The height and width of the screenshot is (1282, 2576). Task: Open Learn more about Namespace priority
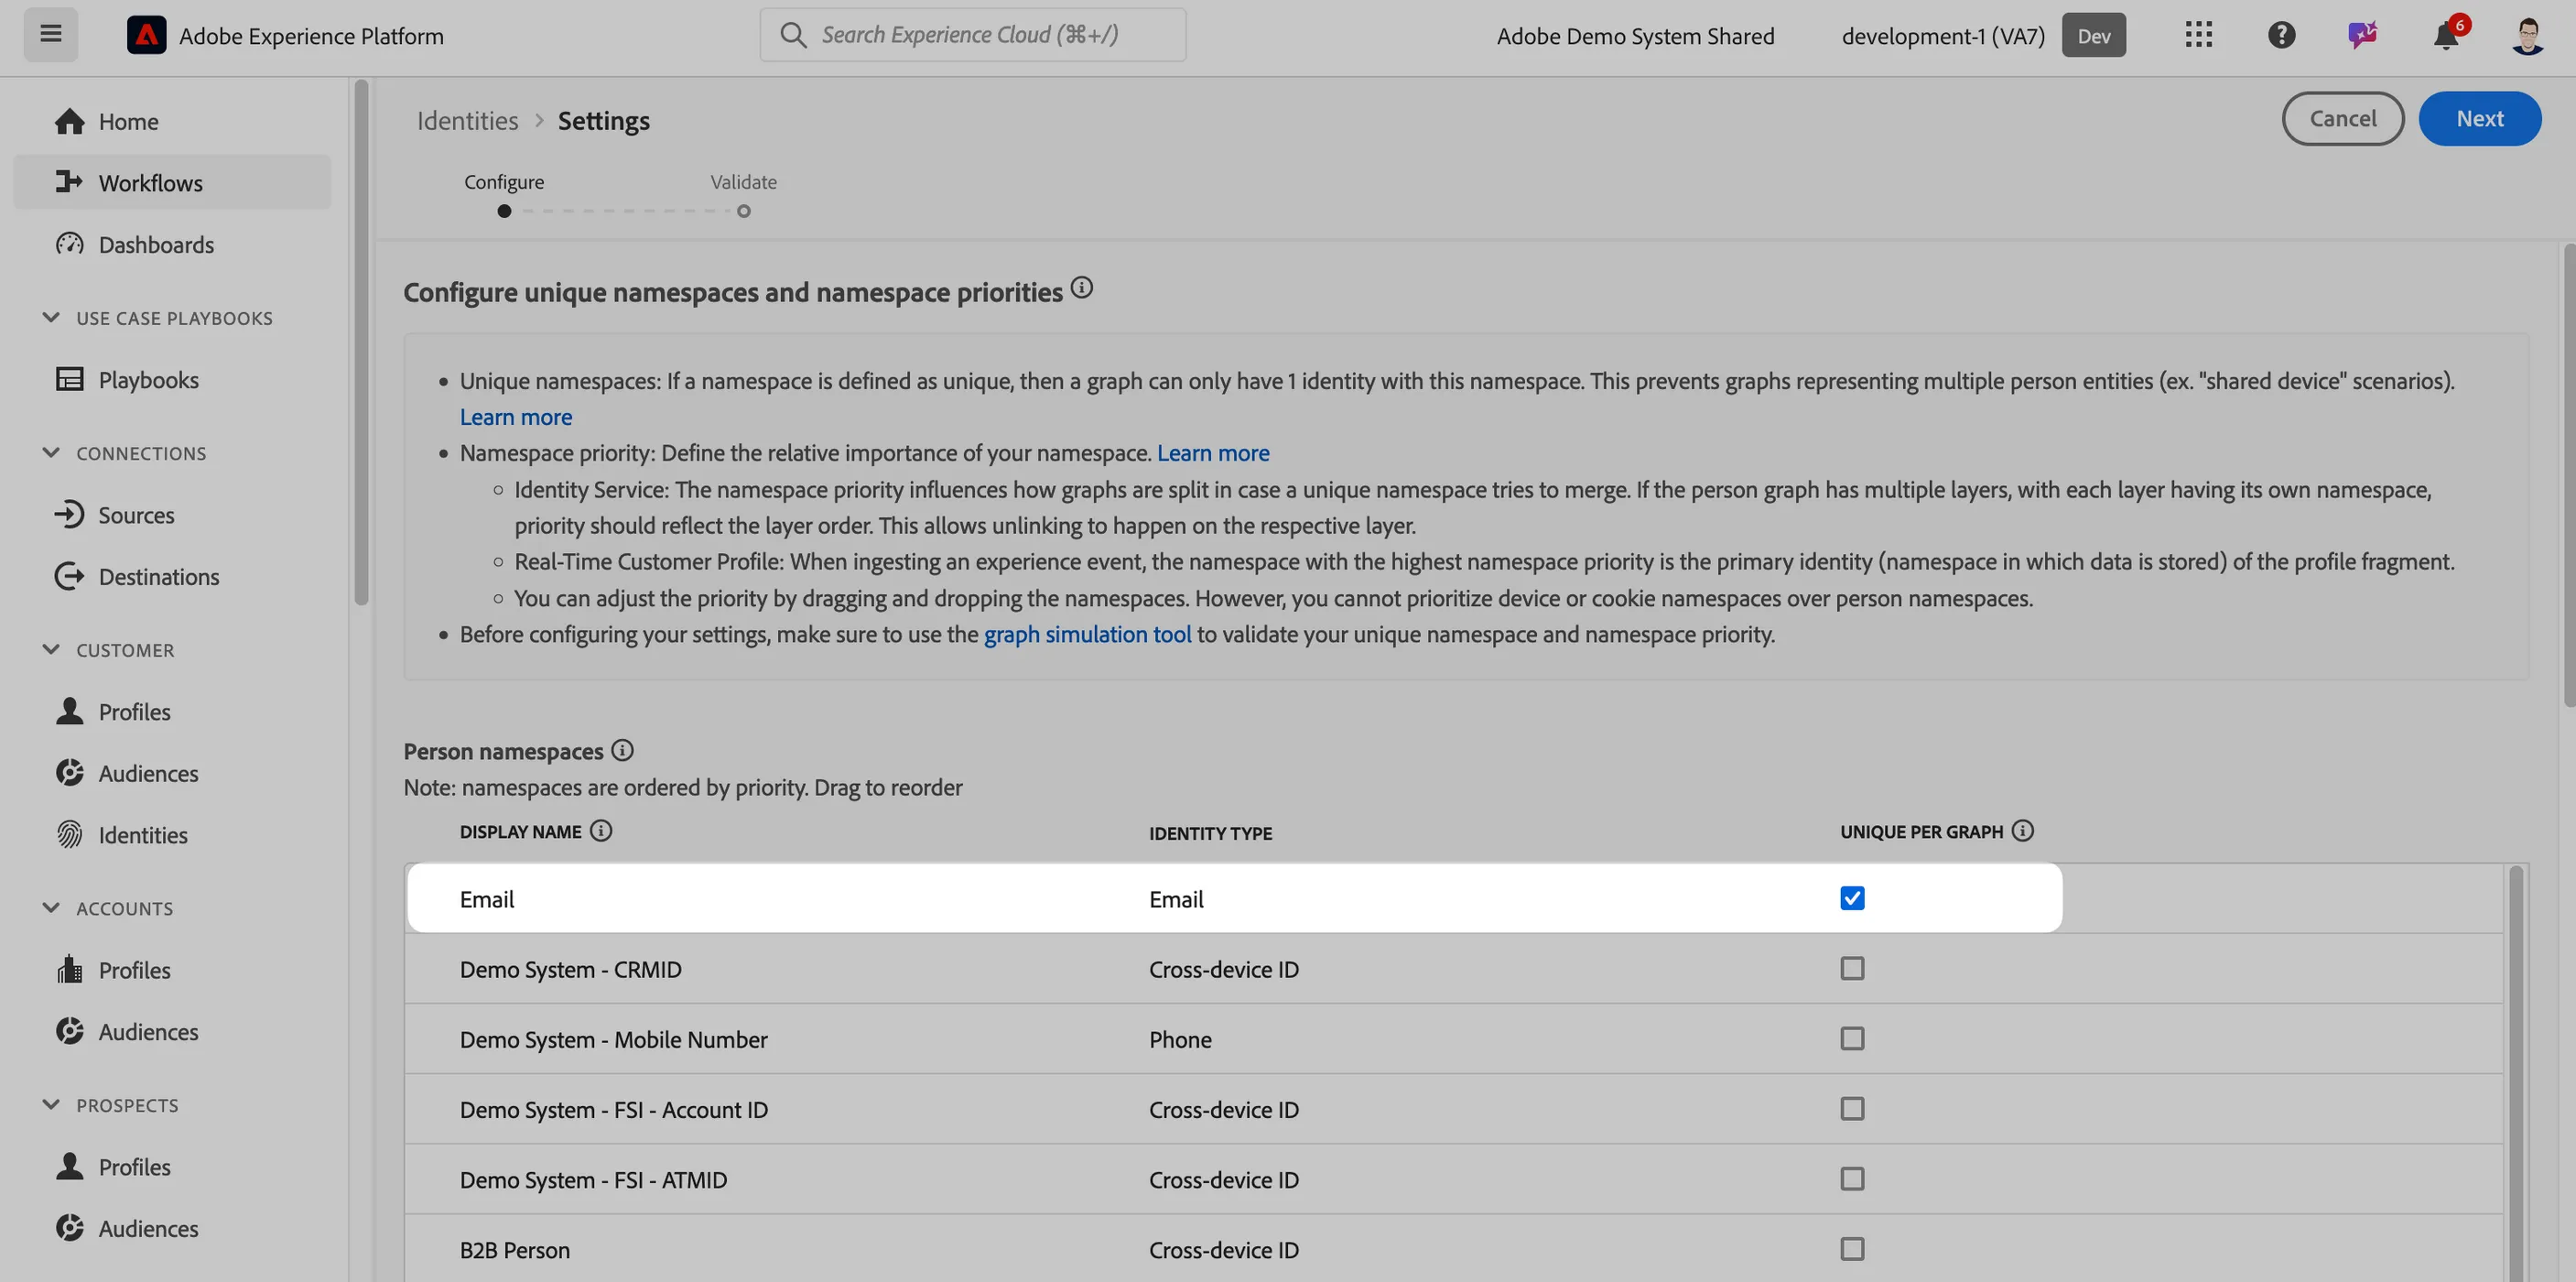pos(1213,453)
